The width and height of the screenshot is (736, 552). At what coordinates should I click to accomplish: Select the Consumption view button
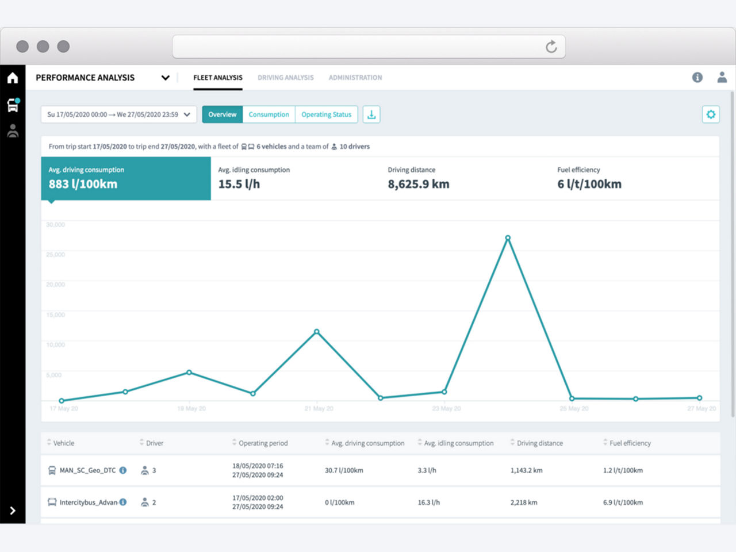point(269,114)
